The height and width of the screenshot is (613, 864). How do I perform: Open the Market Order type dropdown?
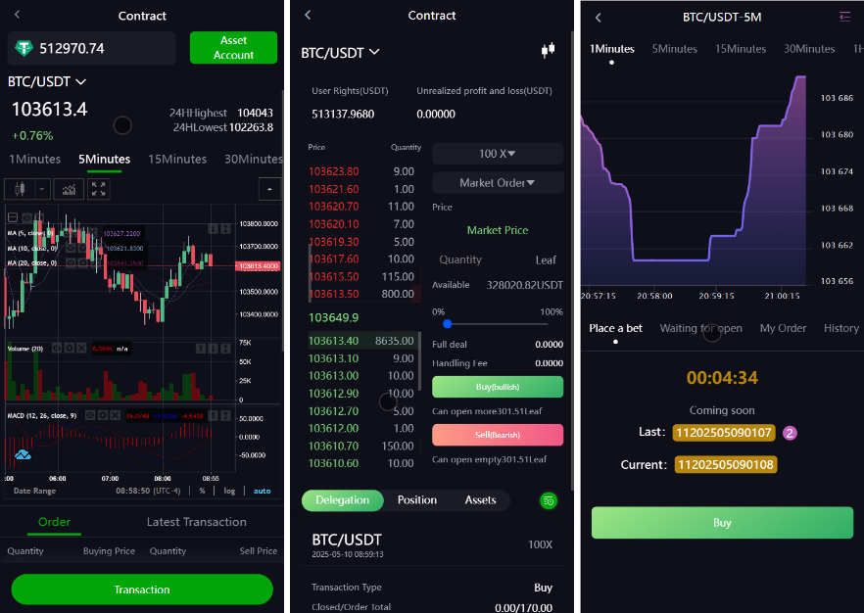click(x=498, y=183)
